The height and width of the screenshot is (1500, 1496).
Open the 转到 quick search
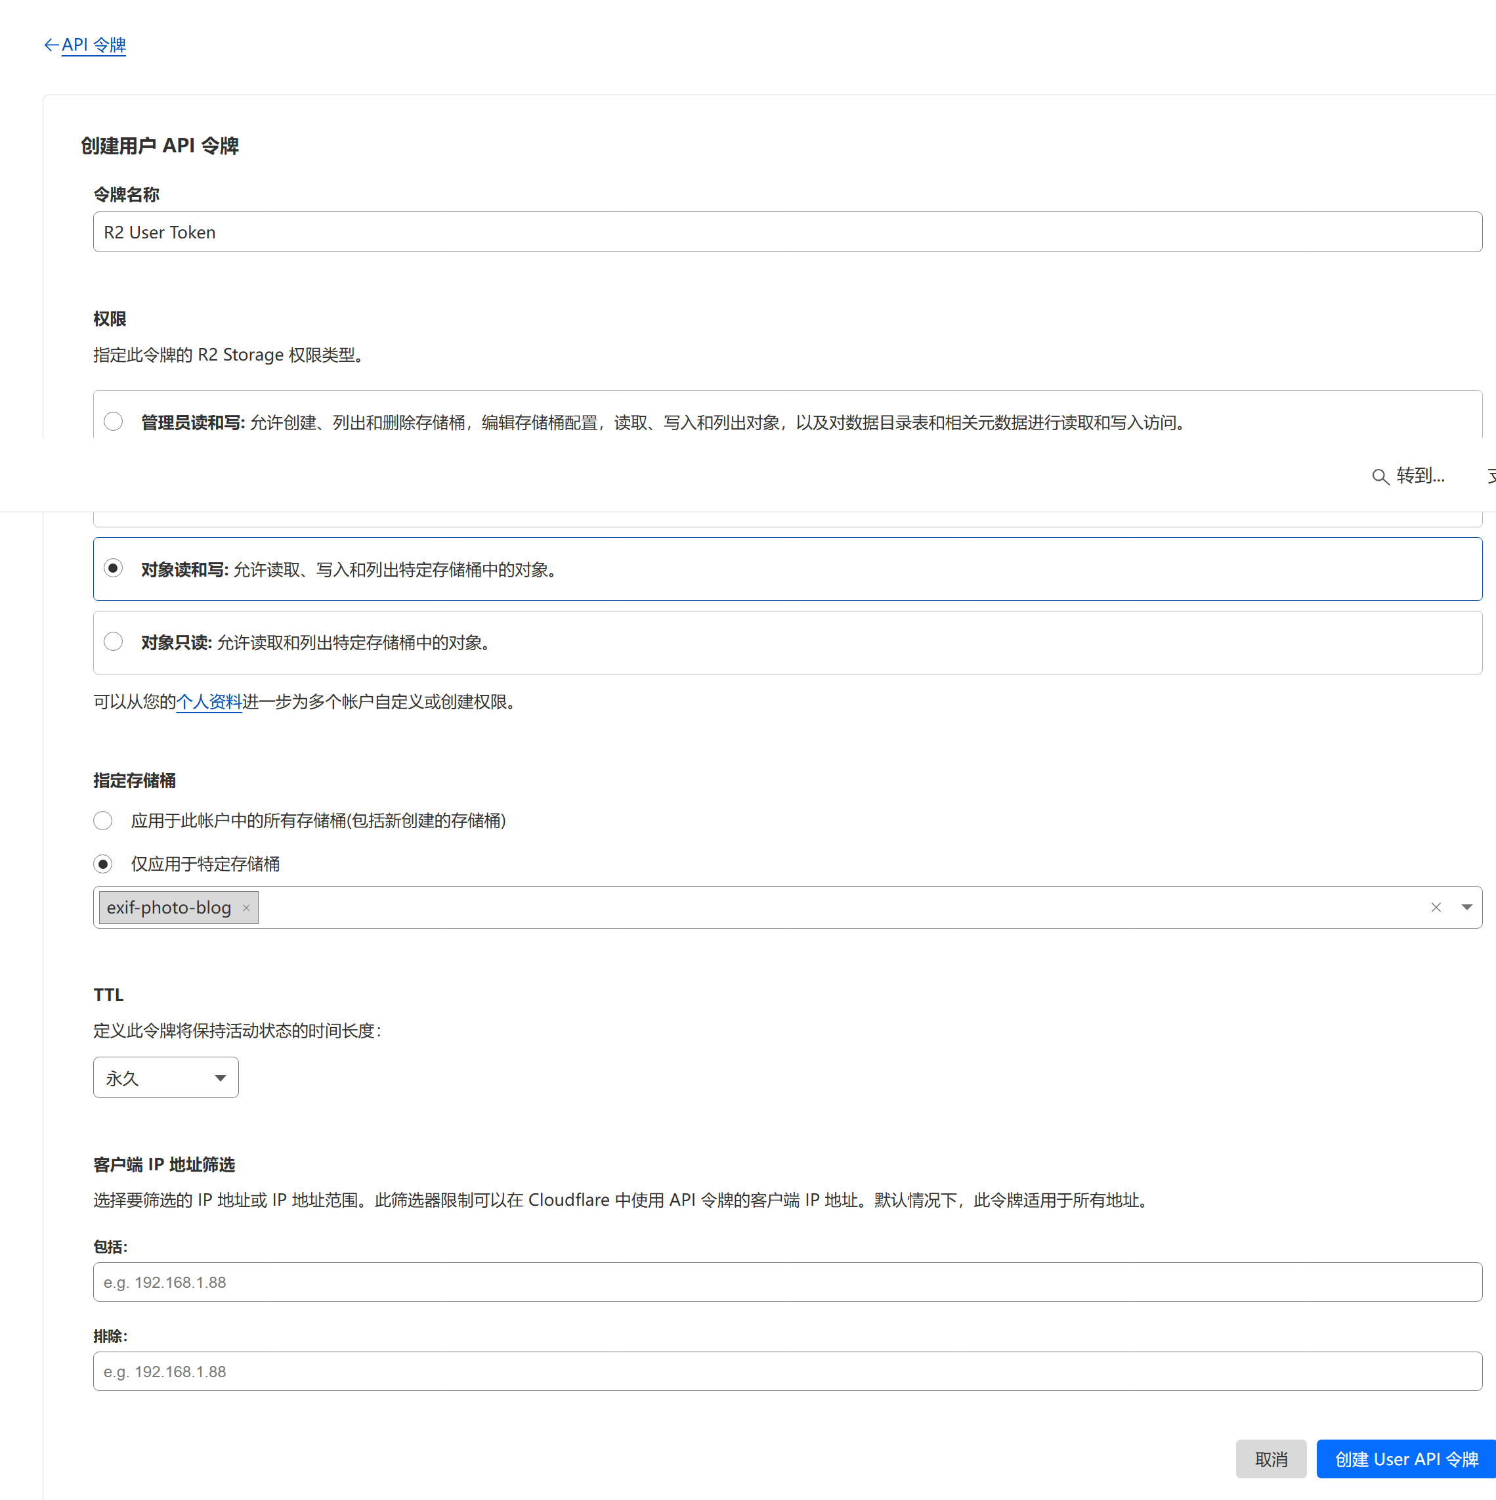coord(1419,476)
